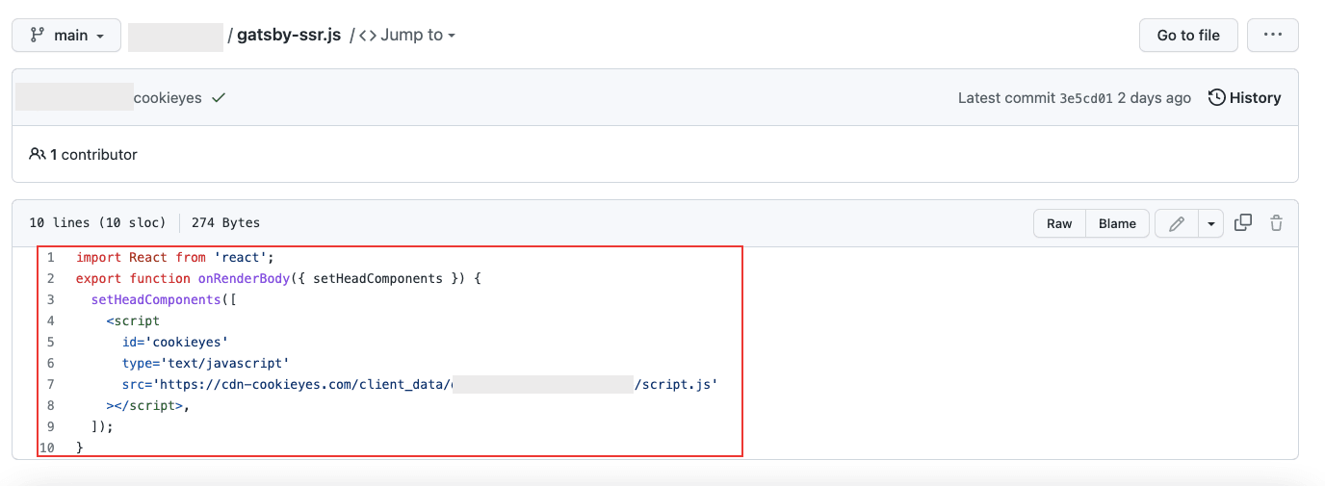Click the contributors people icon
This screenshot has height=486, width=1325.
[38, 154]
